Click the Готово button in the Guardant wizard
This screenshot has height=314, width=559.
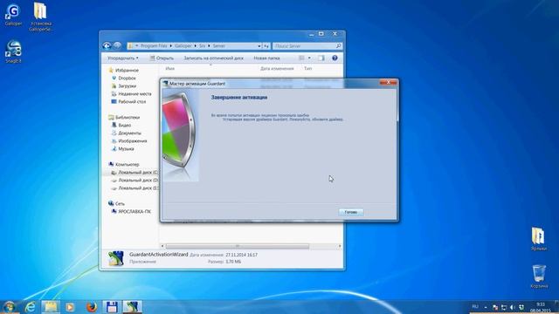pos(351,212)
